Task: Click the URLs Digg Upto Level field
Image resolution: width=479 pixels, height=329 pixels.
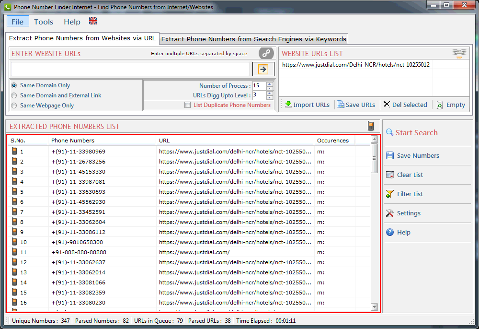Action: tap(259, 95)
